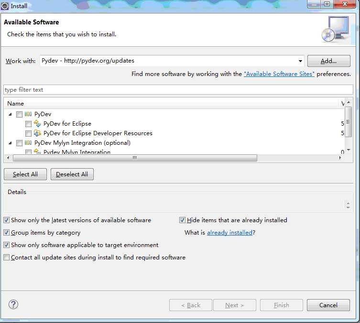
Task: Check the PyDev category checkbox
Action: (x=19, y=114)
